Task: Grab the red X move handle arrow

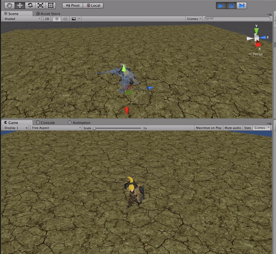Action: (x=126, y=110)
